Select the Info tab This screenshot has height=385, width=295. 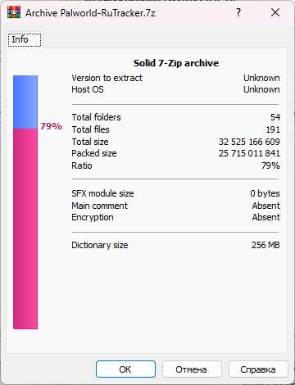[x=25, y=40]
